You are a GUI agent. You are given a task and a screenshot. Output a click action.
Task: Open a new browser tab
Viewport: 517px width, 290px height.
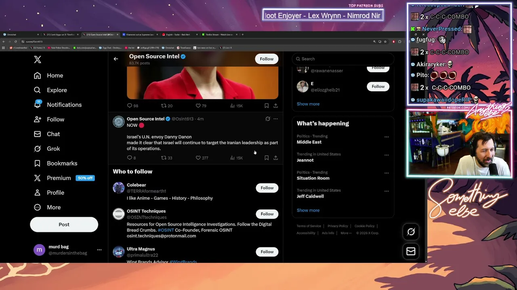[243, 35]
